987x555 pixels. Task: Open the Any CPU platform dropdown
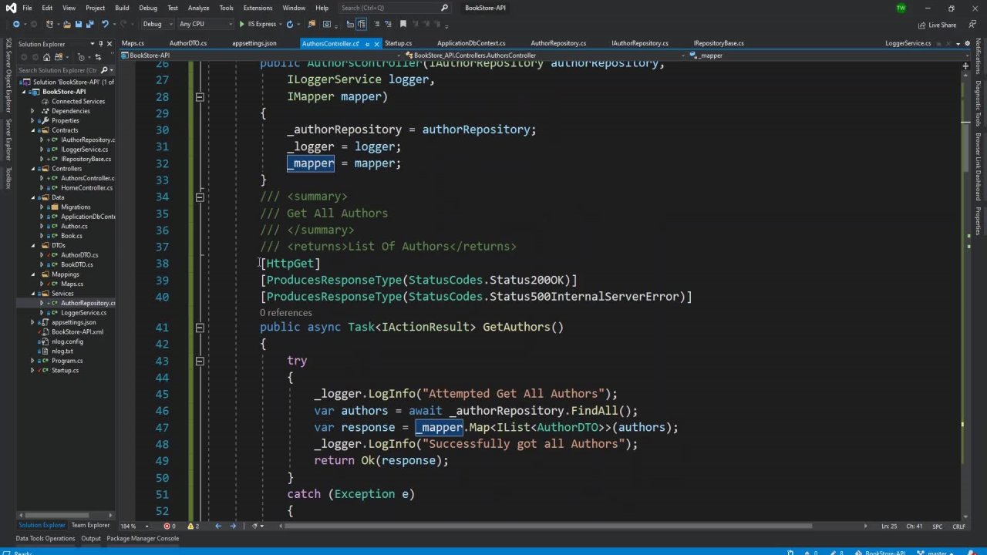point(204,24)
